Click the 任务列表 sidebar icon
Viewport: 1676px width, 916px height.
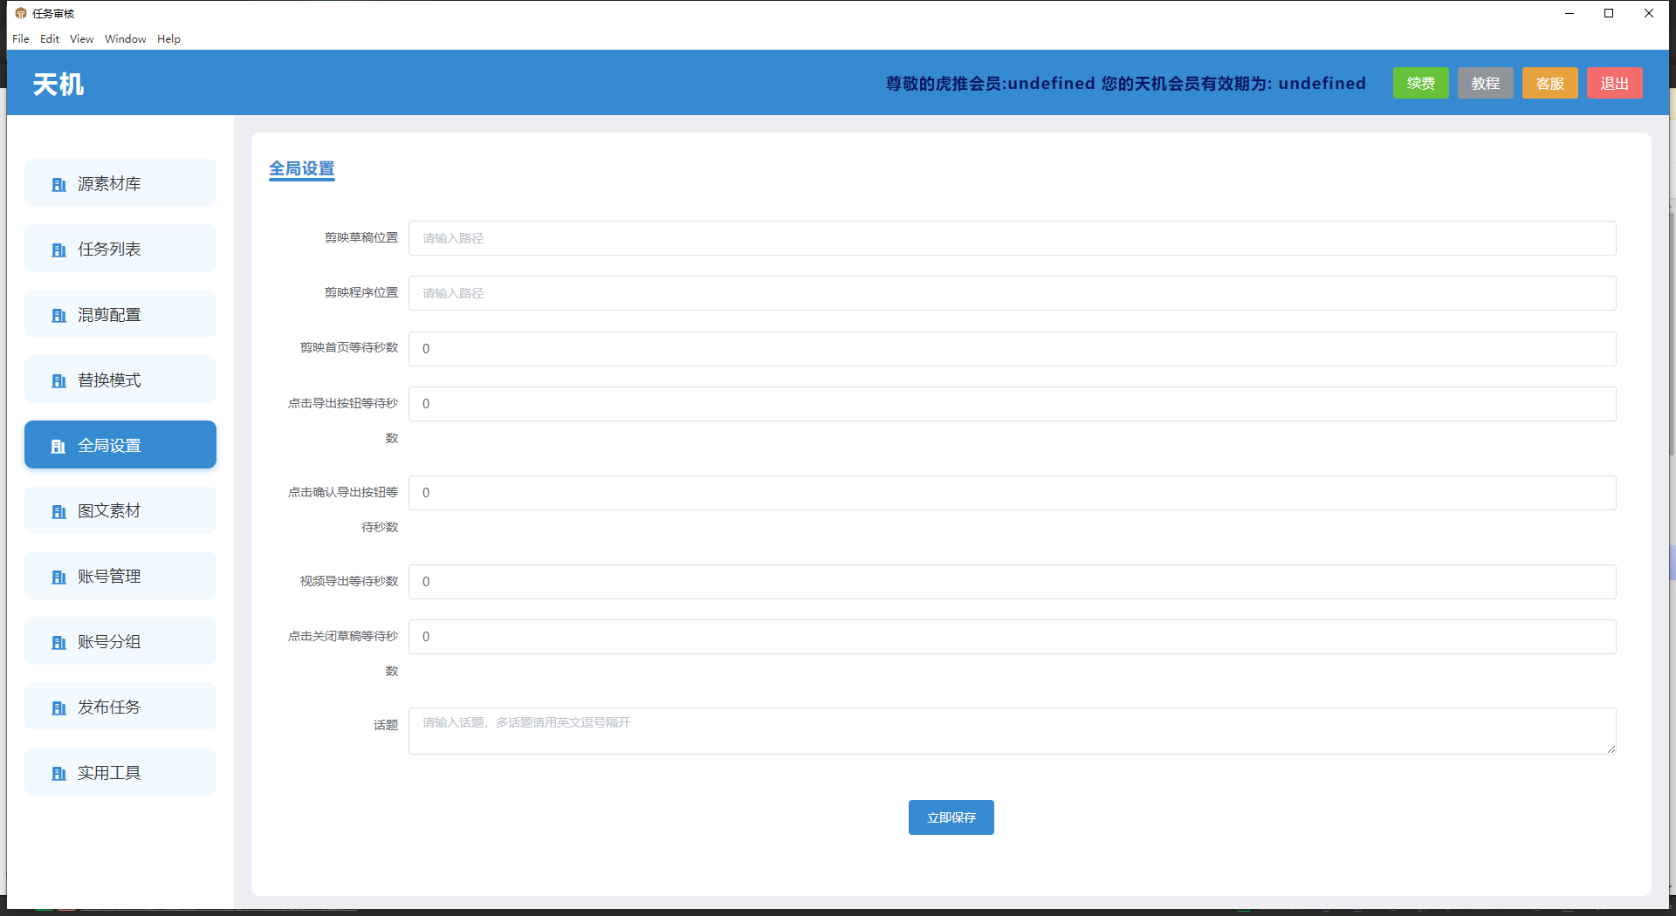tap(58, 250)
